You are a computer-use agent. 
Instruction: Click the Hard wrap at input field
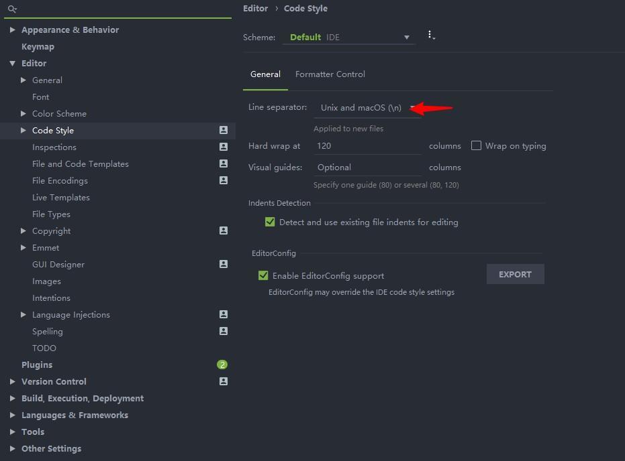click(367, 145)
